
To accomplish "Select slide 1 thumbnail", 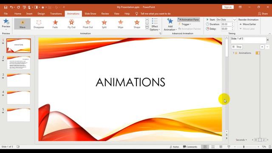I will coord(19,45).
